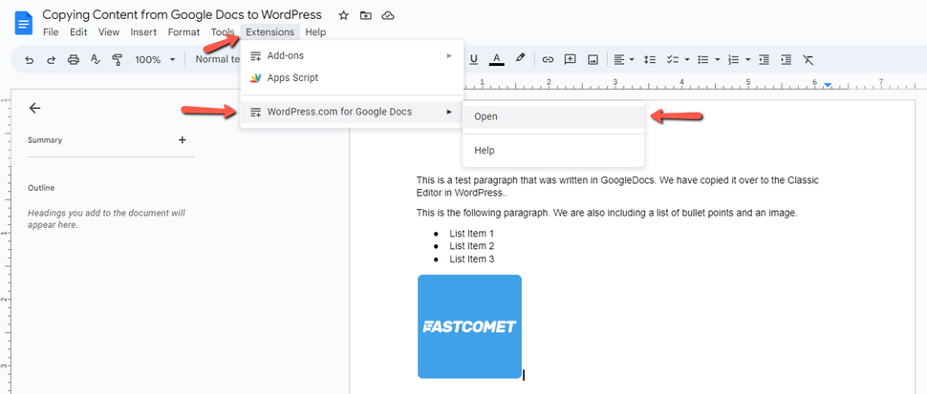Viewport: 927px width, 394px height.
Task: Open line and paragraph spacing
Action: pos(650,59)
